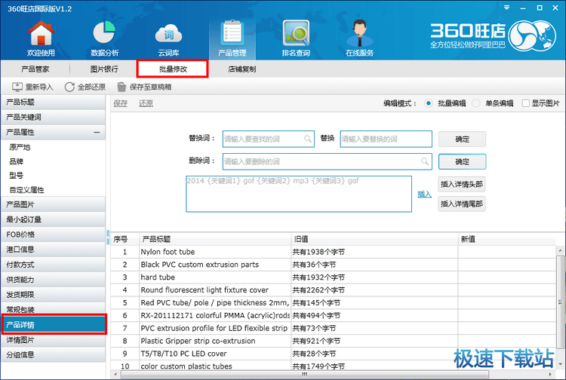Click the 产品标题 column header
This screenshot has height=380, width=566.
click(x=216, y=239)
